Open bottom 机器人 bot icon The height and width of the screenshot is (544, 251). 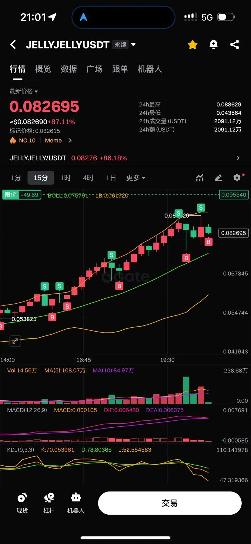pos(76,503)
